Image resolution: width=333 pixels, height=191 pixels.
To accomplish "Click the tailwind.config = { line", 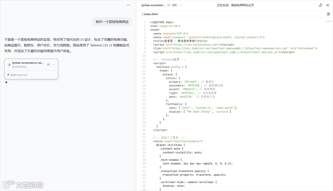I will [171, 67].
